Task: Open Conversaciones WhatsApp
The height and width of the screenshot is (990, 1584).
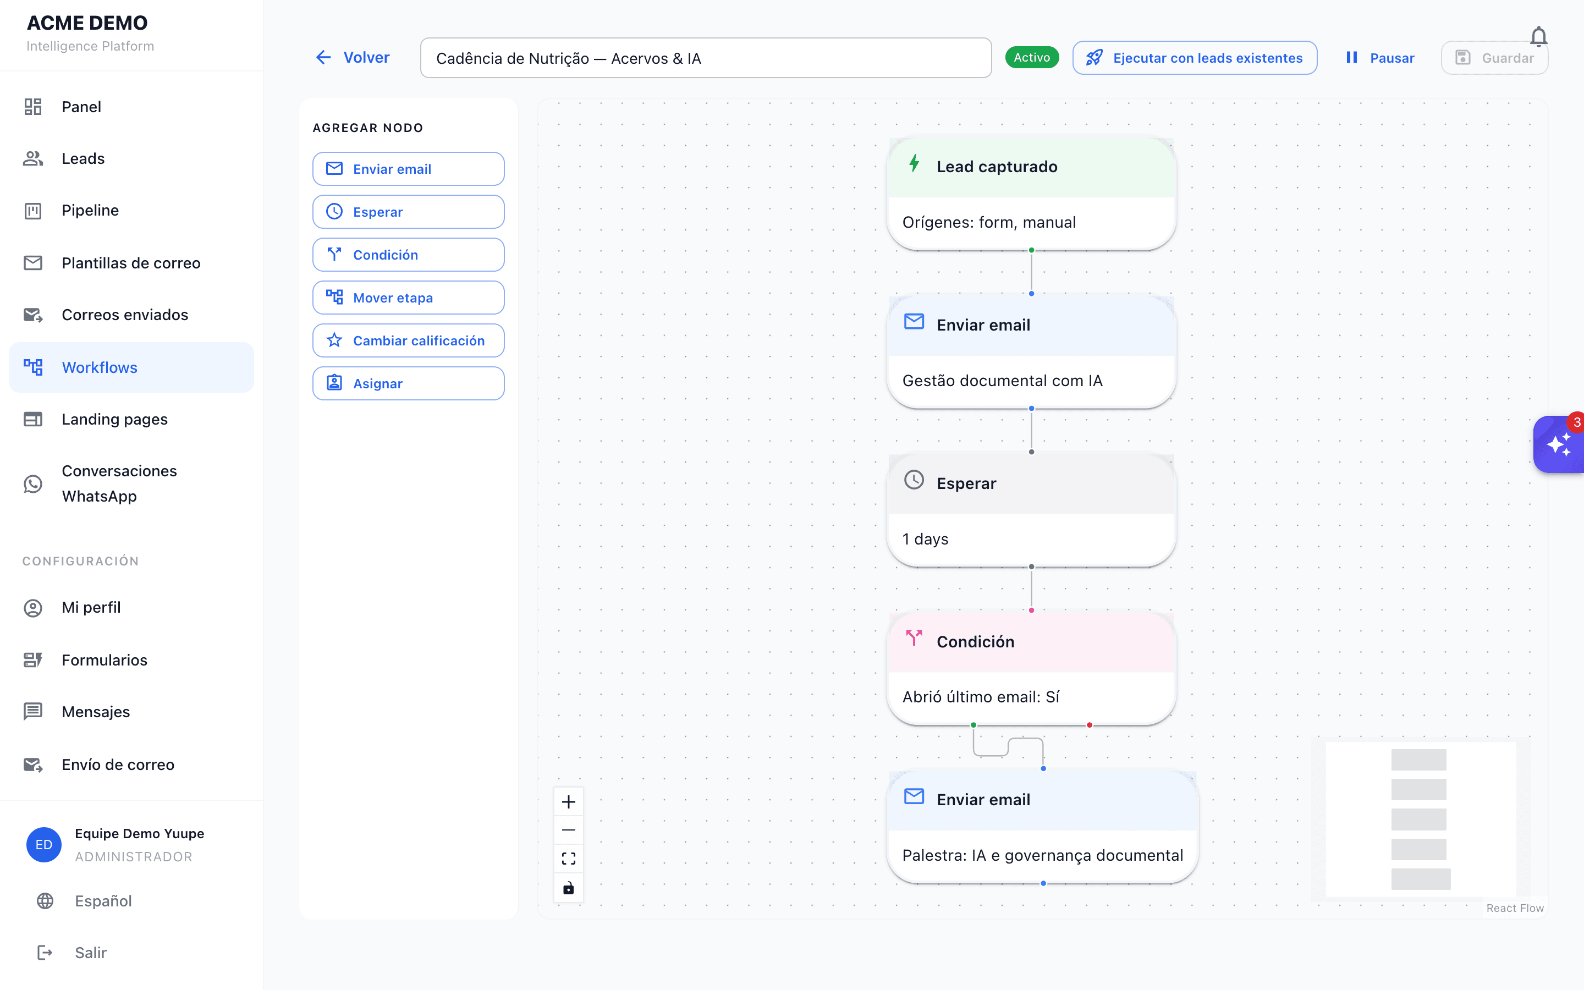Action: point(131,484)
